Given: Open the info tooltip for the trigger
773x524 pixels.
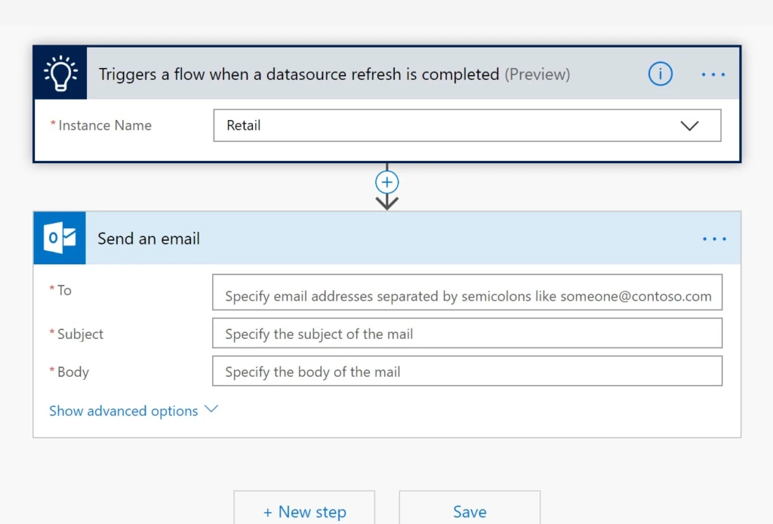Looking at the screenshot, I should (660, 74).
